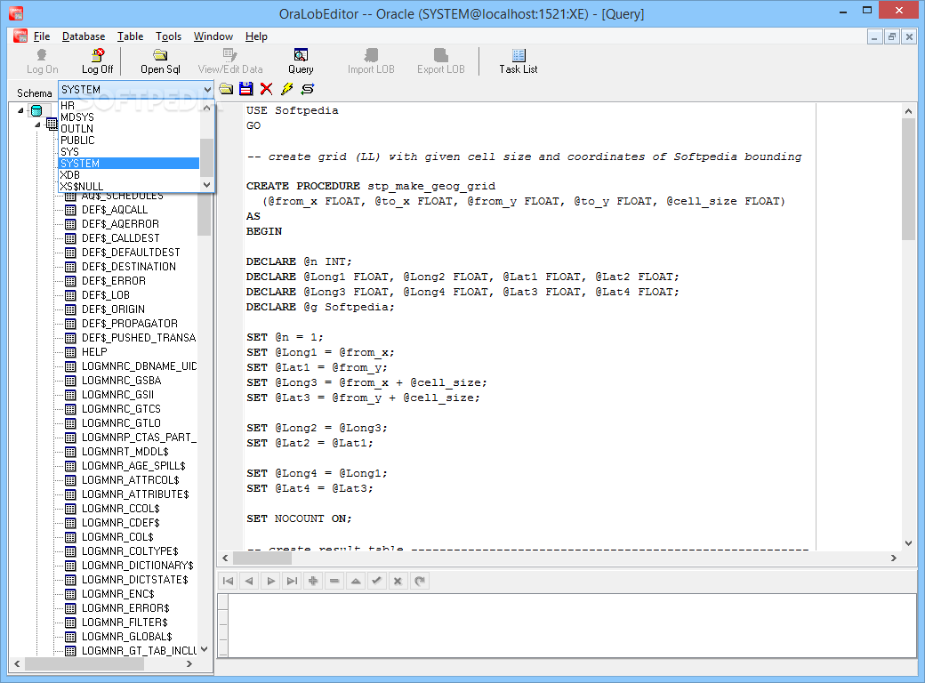Select the DEF$_LOB table

tap(106, 295)
